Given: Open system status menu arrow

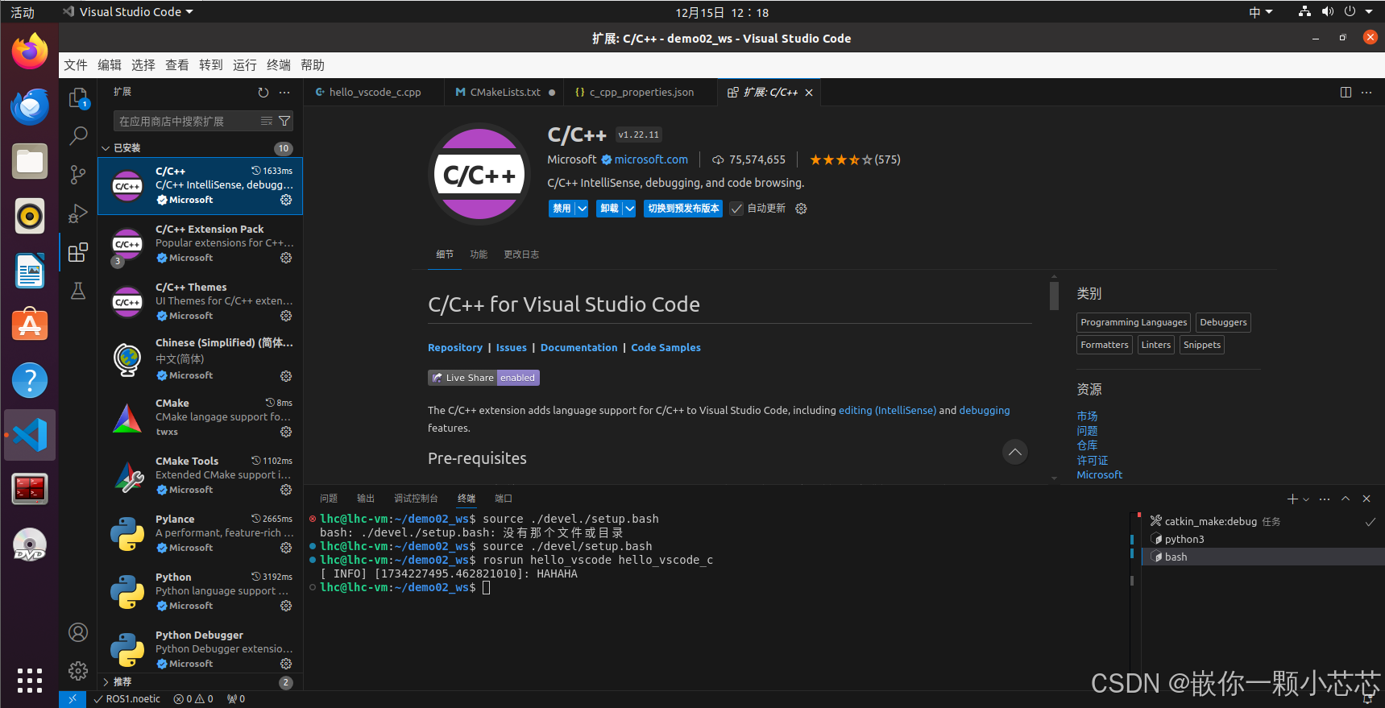Looking at the screenshot, I should click(1369, 12).
